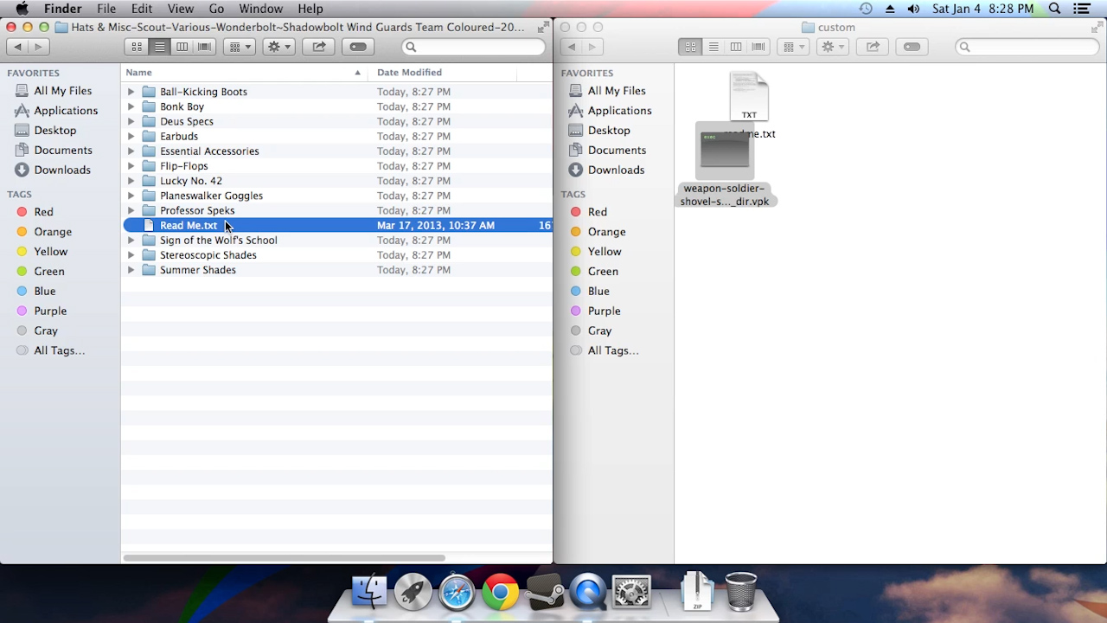Expand the Deus Specs folder
The width and height of the screenshot is (1107, 623).
(131, 121)
